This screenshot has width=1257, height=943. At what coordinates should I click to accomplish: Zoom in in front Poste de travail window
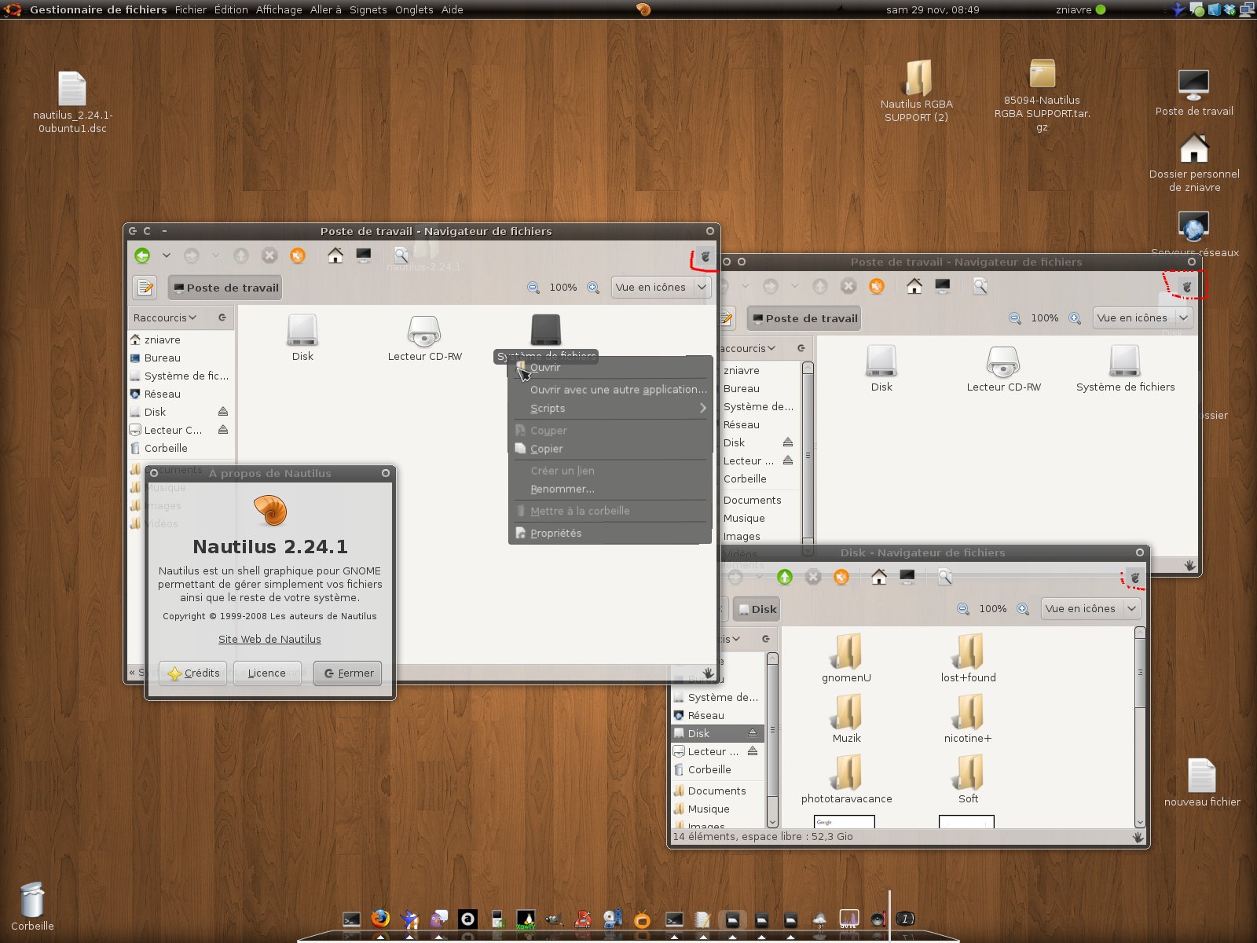[594, 288]
